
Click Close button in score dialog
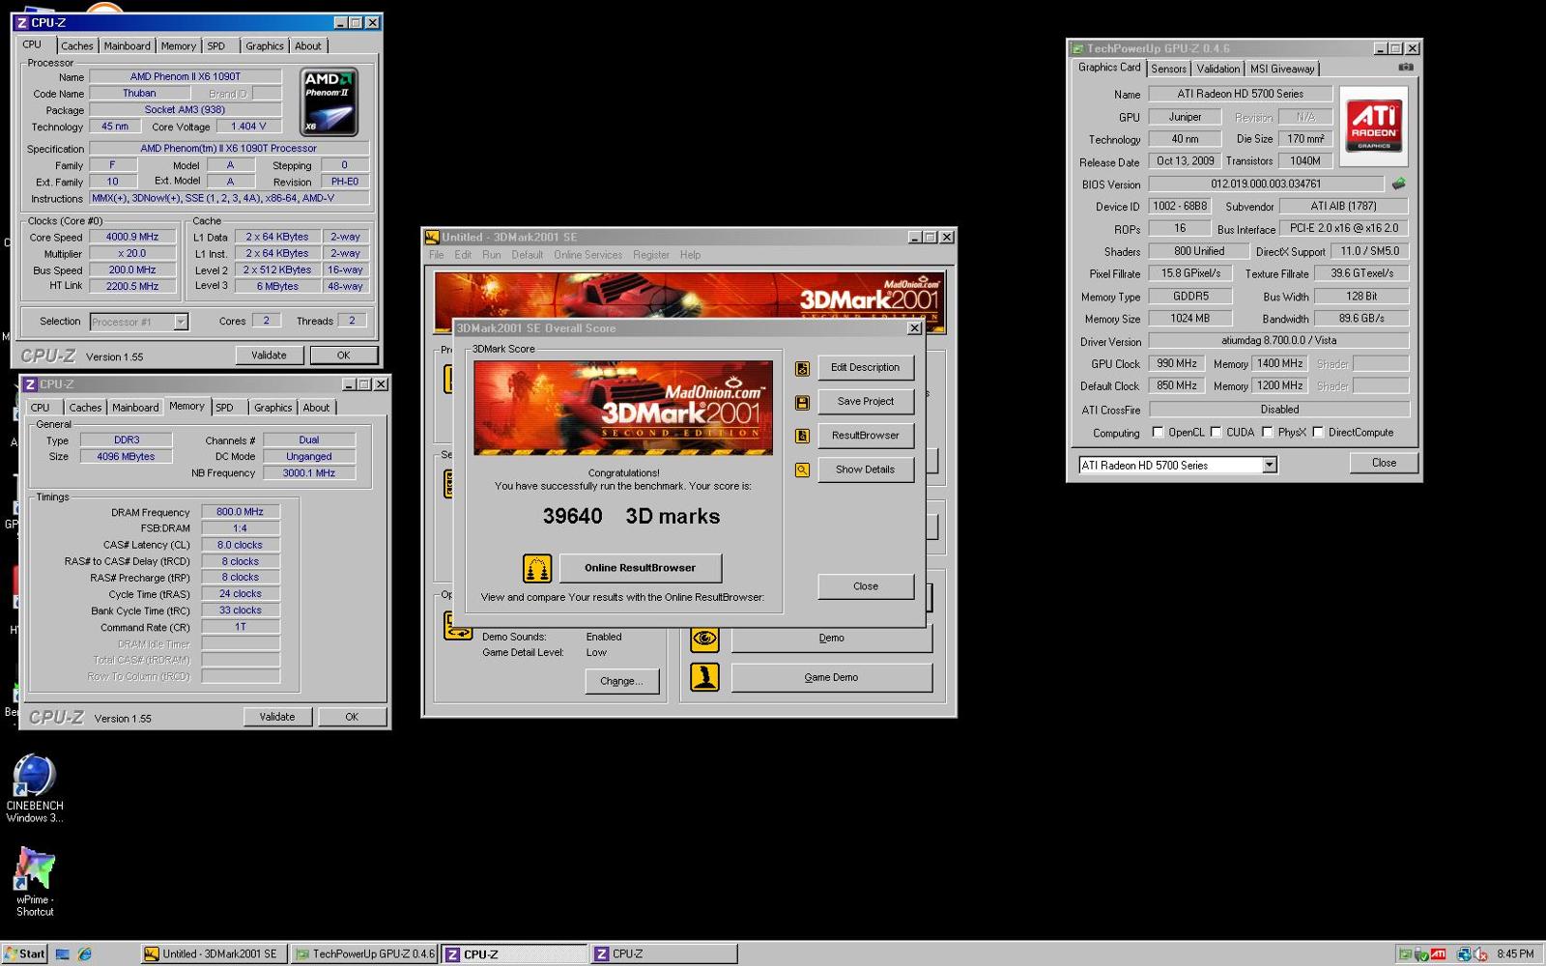pyautogui.click(x=865, y=586)
